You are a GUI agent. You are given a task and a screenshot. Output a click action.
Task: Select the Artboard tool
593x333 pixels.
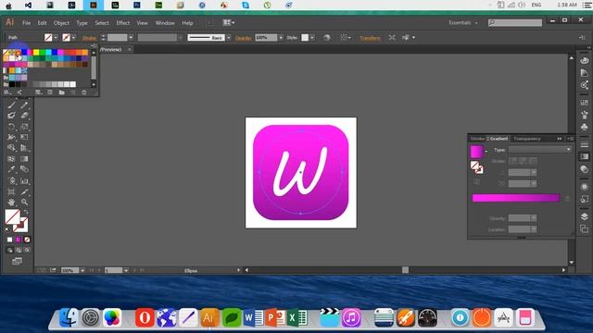[x=12, y=191]
